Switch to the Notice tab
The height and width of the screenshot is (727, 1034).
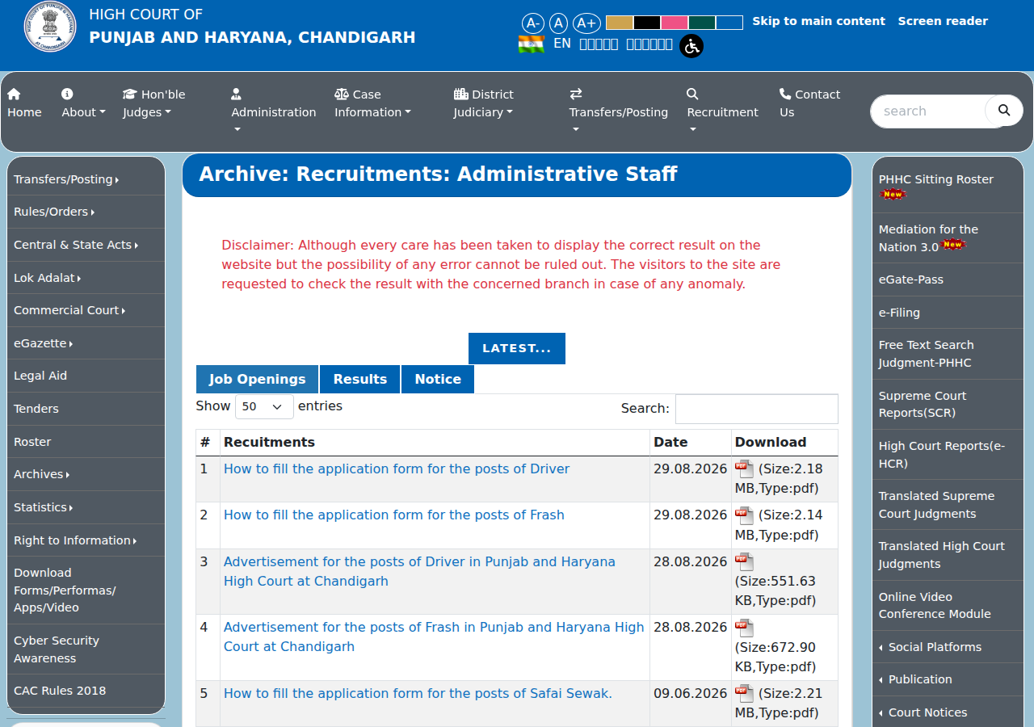point(438,379)
